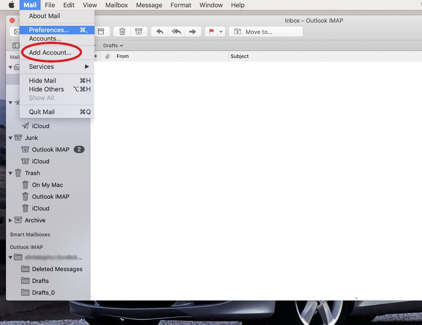Collapse the Inbox mailbox group

tap(11, 67)
